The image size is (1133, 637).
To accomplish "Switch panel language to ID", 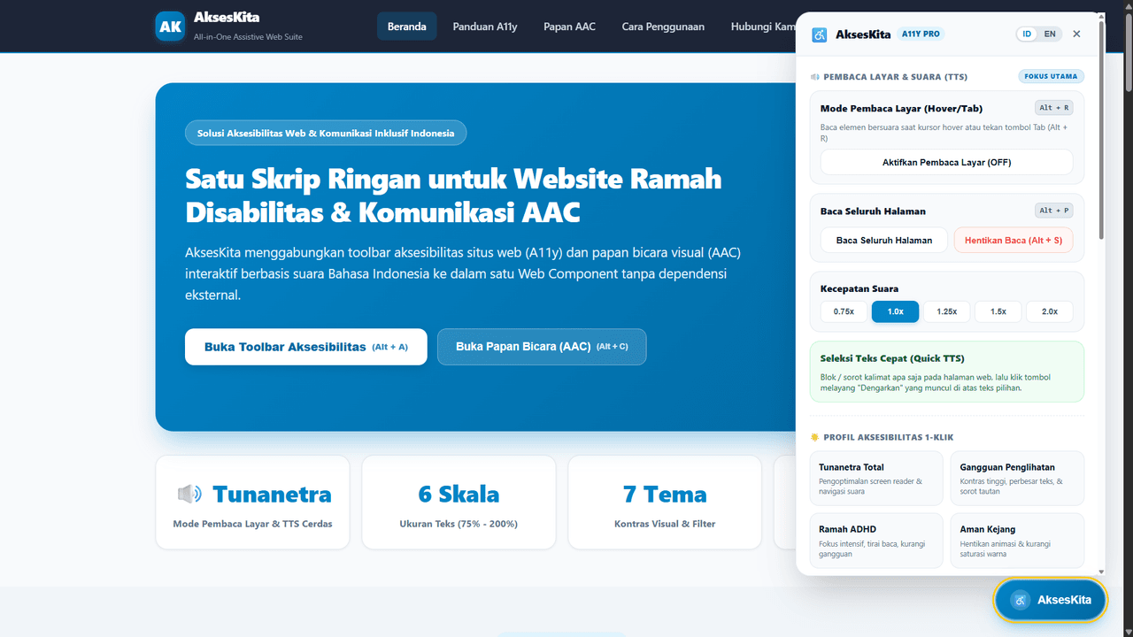I will coord(1027,34).
